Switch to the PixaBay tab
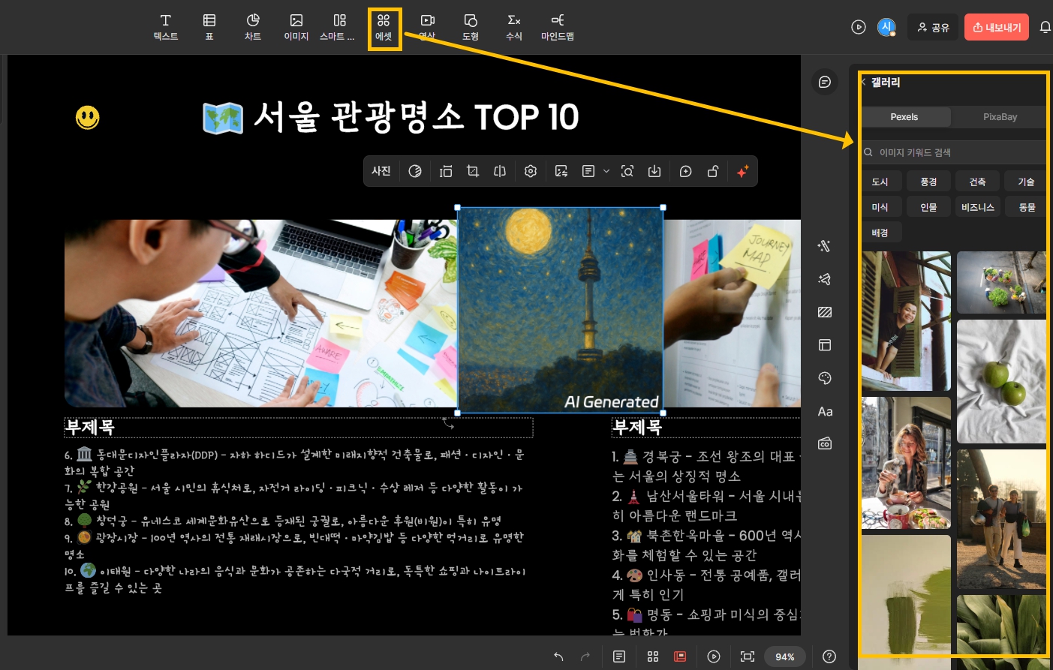 tap(1000, 117)
